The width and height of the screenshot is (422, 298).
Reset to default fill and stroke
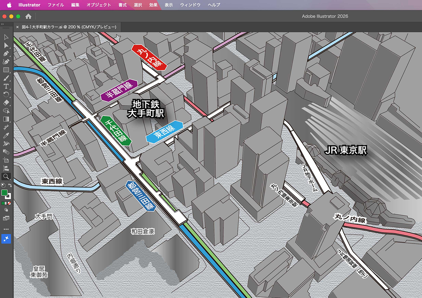click(x=3, y=185)
